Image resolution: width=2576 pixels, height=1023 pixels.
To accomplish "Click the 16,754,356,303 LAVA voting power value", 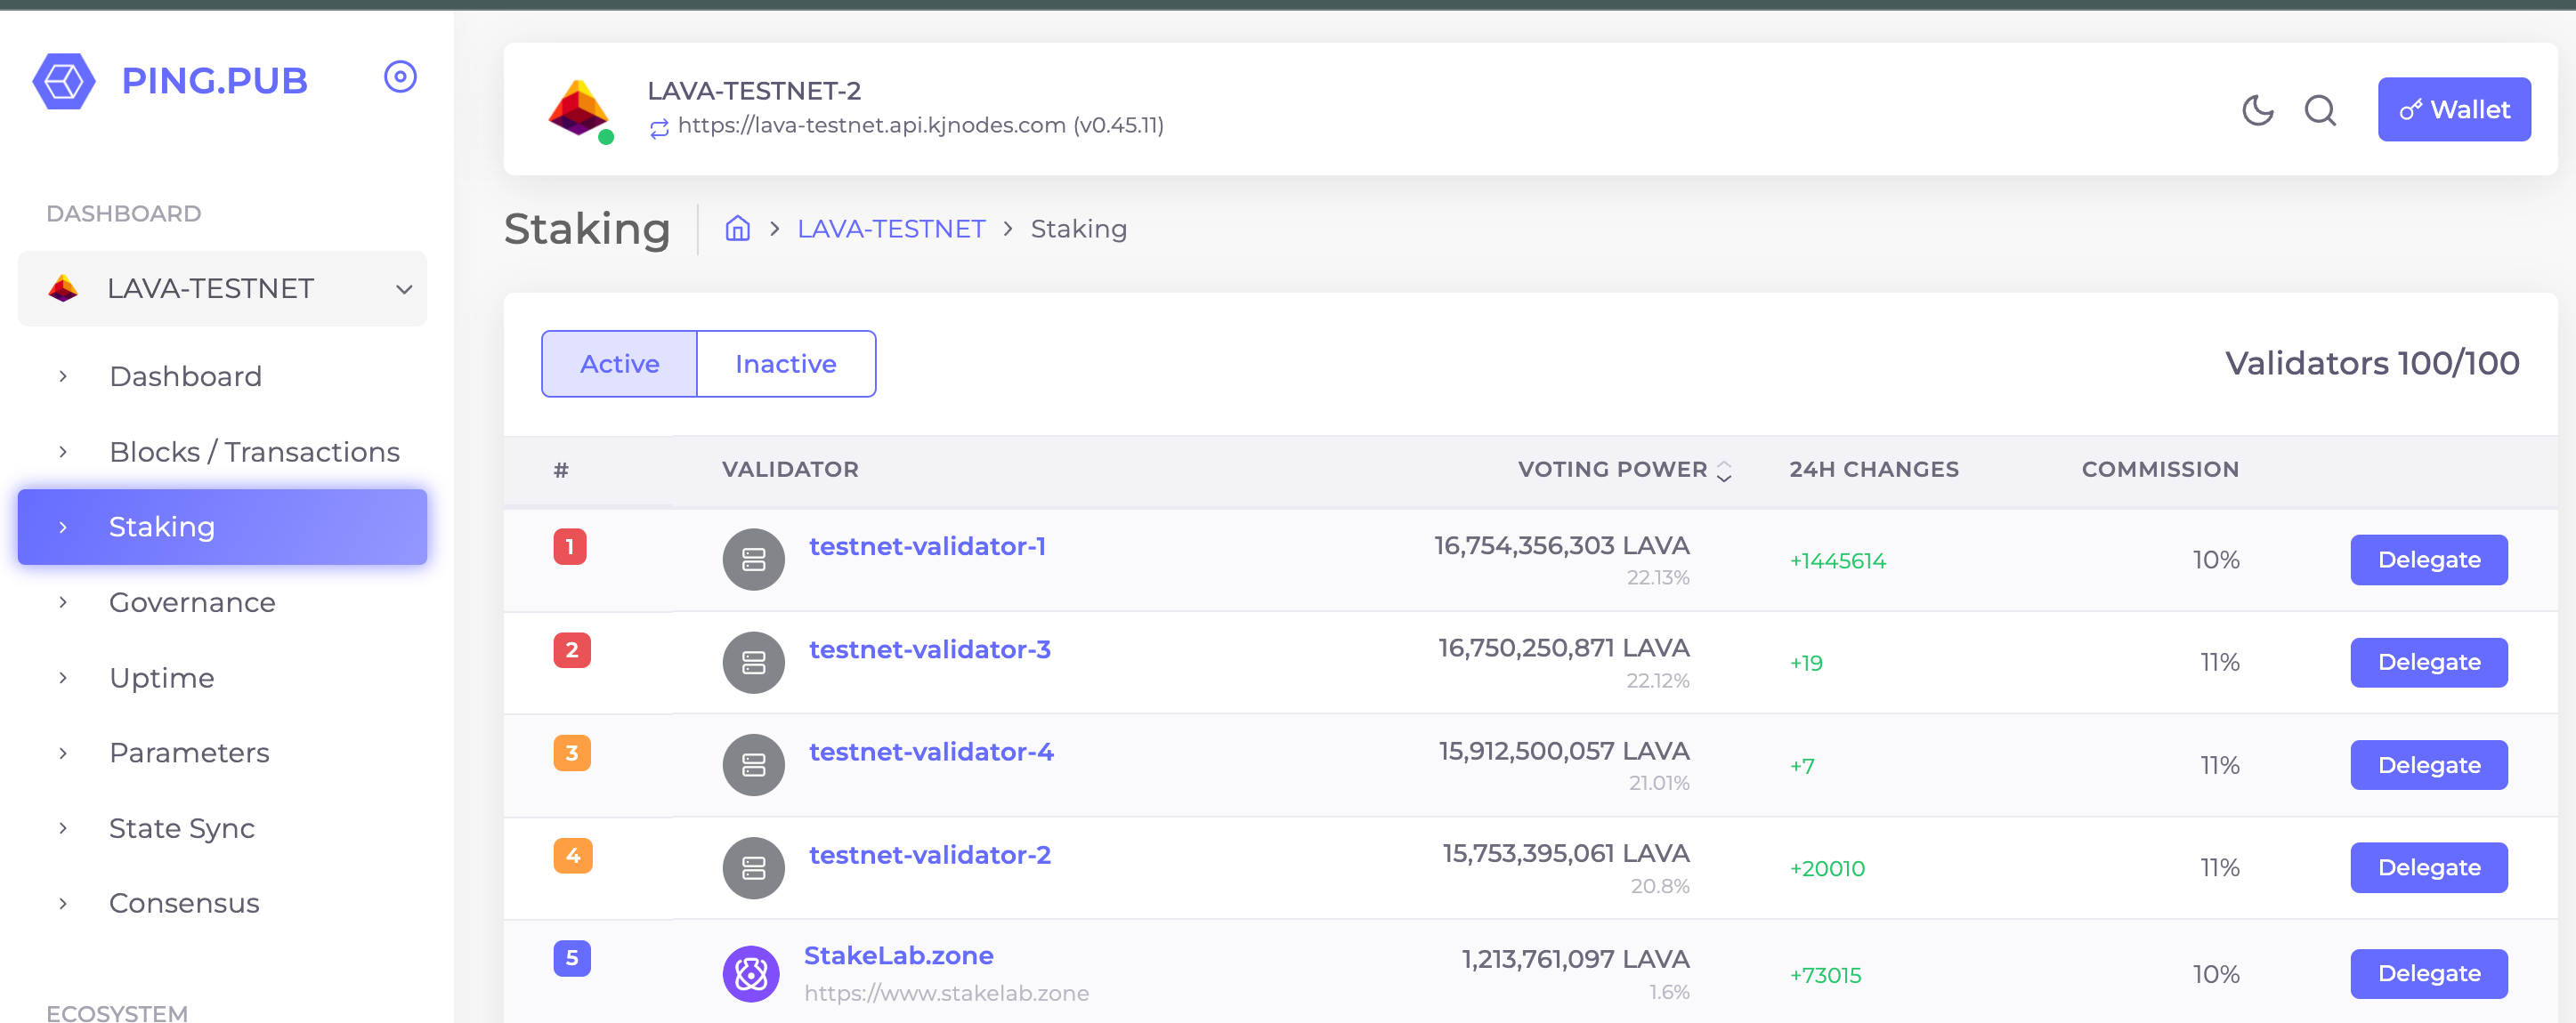I will click(x=1561, y=546).
